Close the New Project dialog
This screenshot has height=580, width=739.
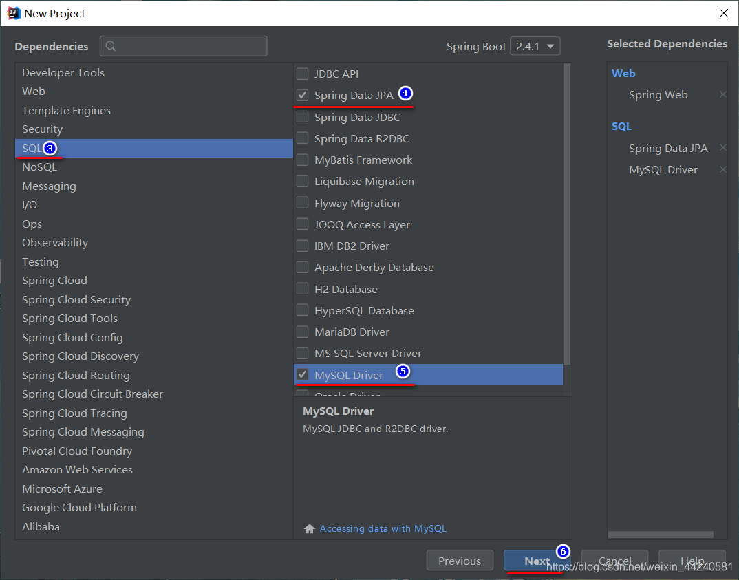click(723, 13)
